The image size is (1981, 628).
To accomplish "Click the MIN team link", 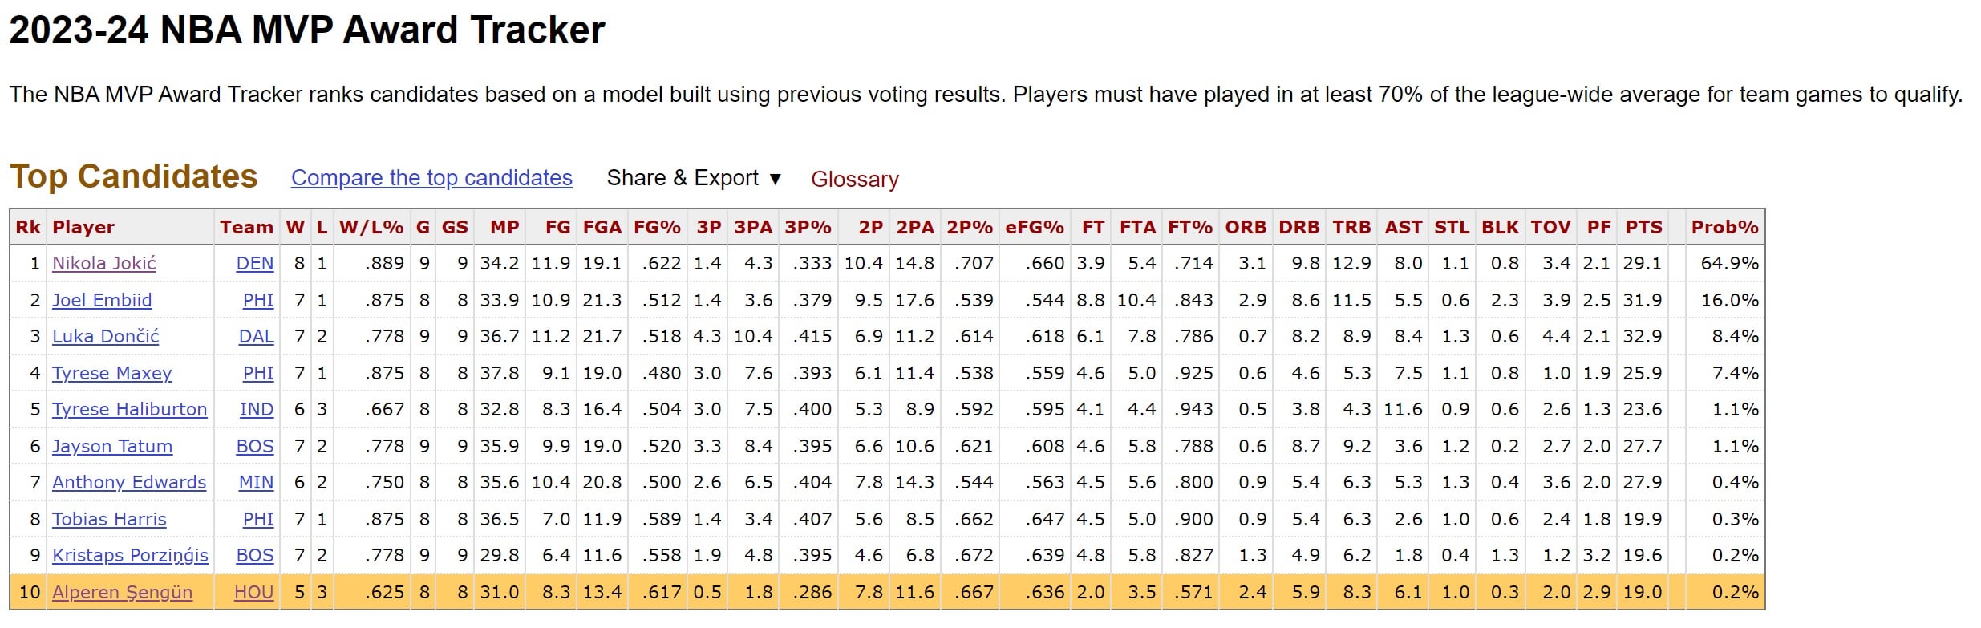I will (256, 482).
